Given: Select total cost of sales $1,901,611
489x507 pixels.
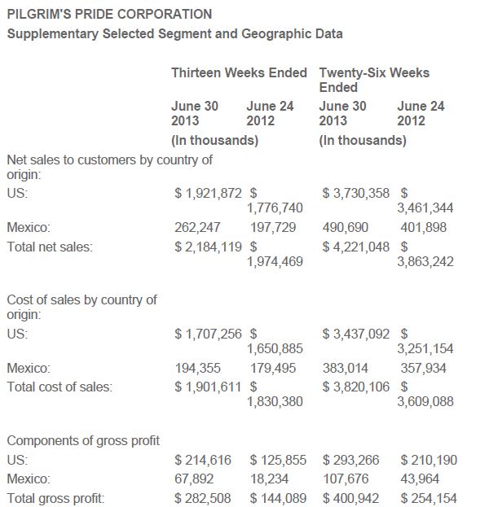Looking at the screenshot, I should pos(209,387).
